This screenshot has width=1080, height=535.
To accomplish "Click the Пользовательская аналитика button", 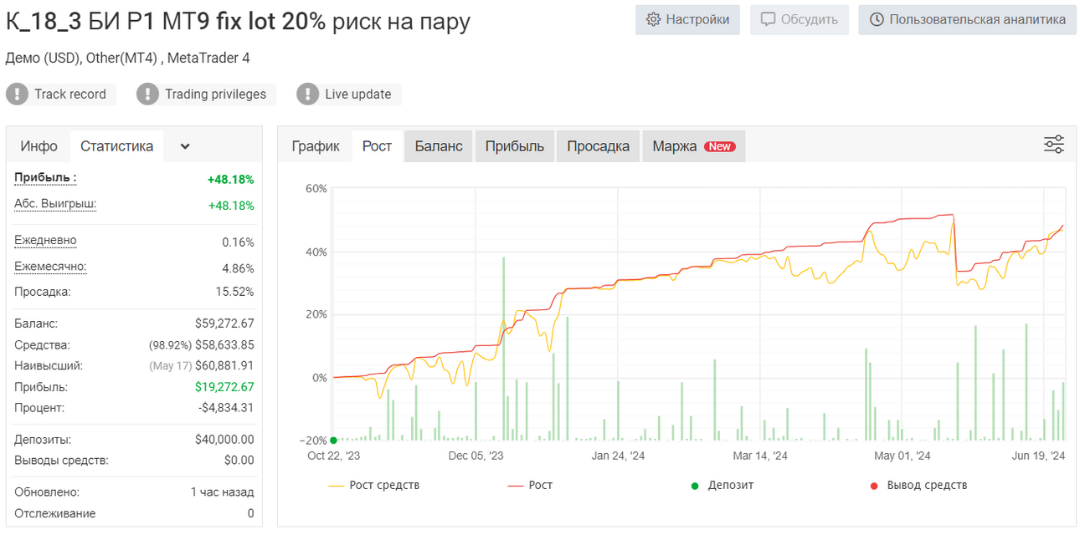I will pos(967,19).
